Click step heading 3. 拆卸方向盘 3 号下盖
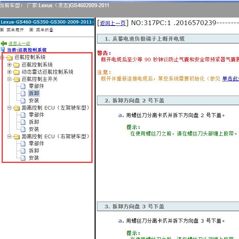This screenshot has height=239, width=239. pos(168,206)
